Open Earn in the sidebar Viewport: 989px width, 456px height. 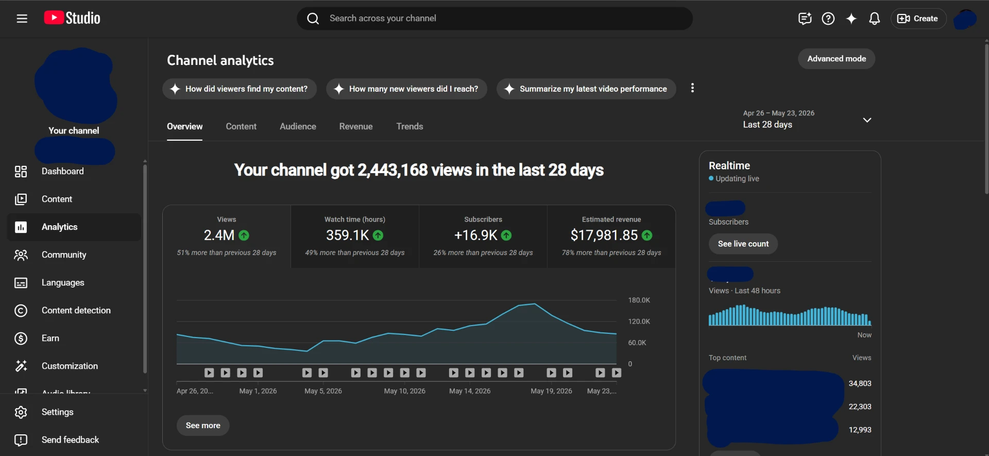point(74,338)
